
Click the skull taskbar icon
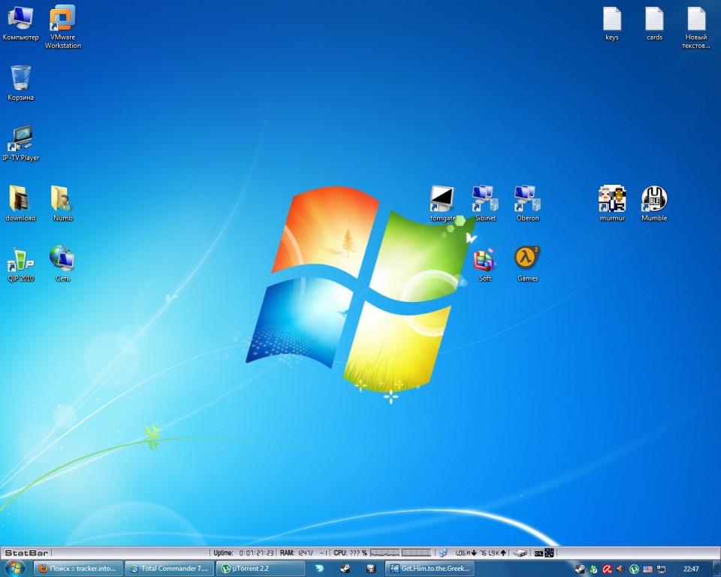click(371, 569)
